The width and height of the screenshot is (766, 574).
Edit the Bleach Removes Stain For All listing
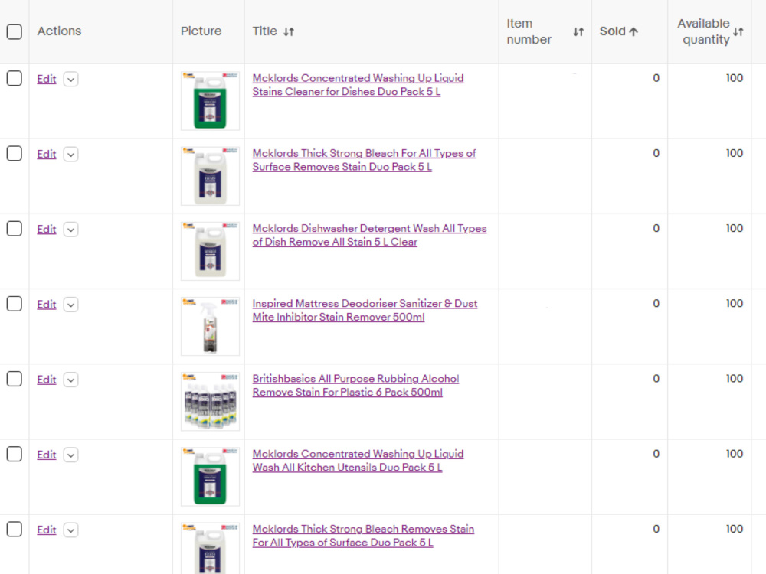47,530
